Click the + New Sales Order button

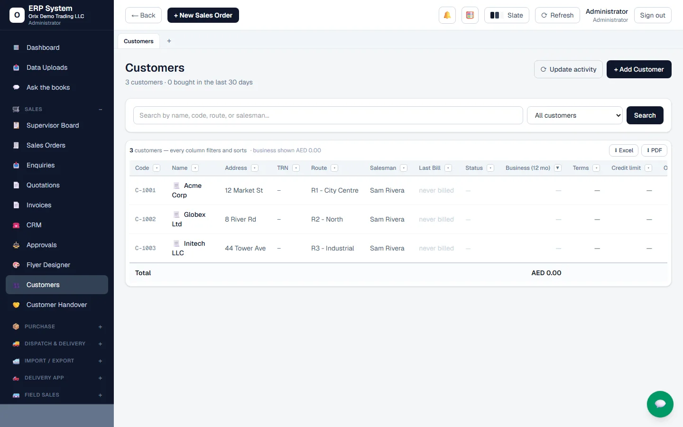click(203, 15)
